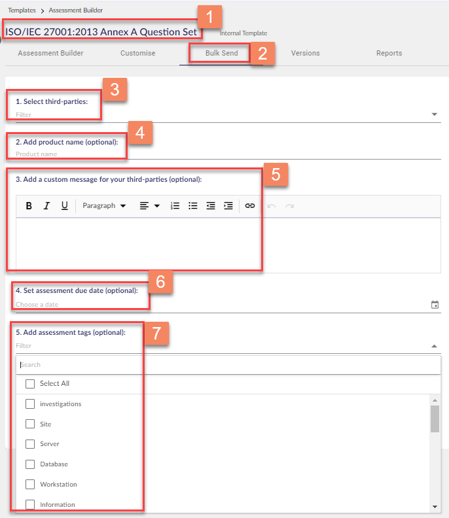Open the due date calendar picker

point(435,305)
